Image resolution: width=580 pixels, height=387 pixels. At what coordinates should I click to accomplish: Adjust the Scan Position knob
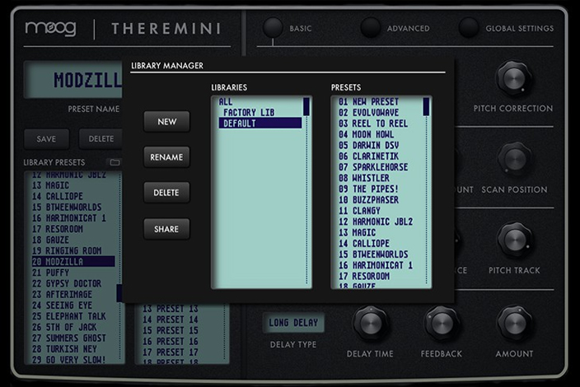pos(514,159)
